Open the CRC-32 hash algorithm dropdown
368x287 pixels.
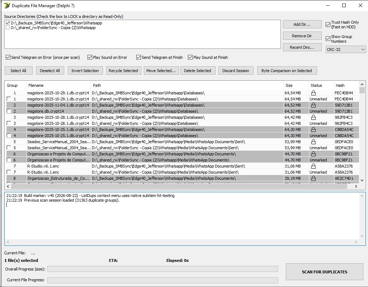tap(346, 50)
